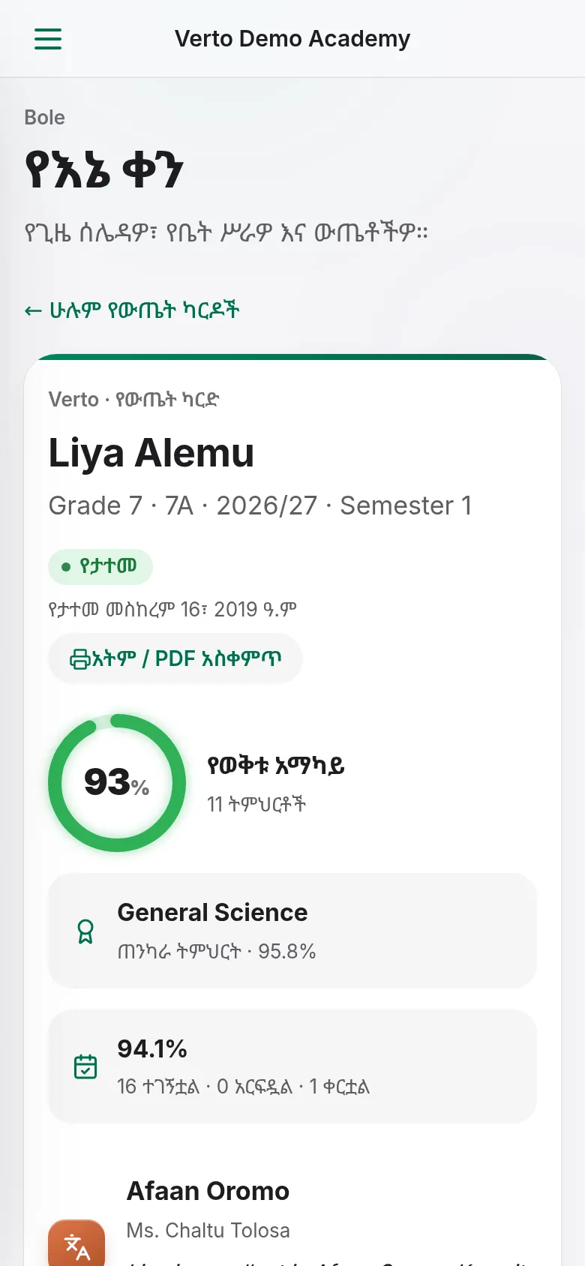Viewport: 585px width, 1266px height.
Task: Click the 11 ትምህርቶች subjects count text
Action: [256, 805]
